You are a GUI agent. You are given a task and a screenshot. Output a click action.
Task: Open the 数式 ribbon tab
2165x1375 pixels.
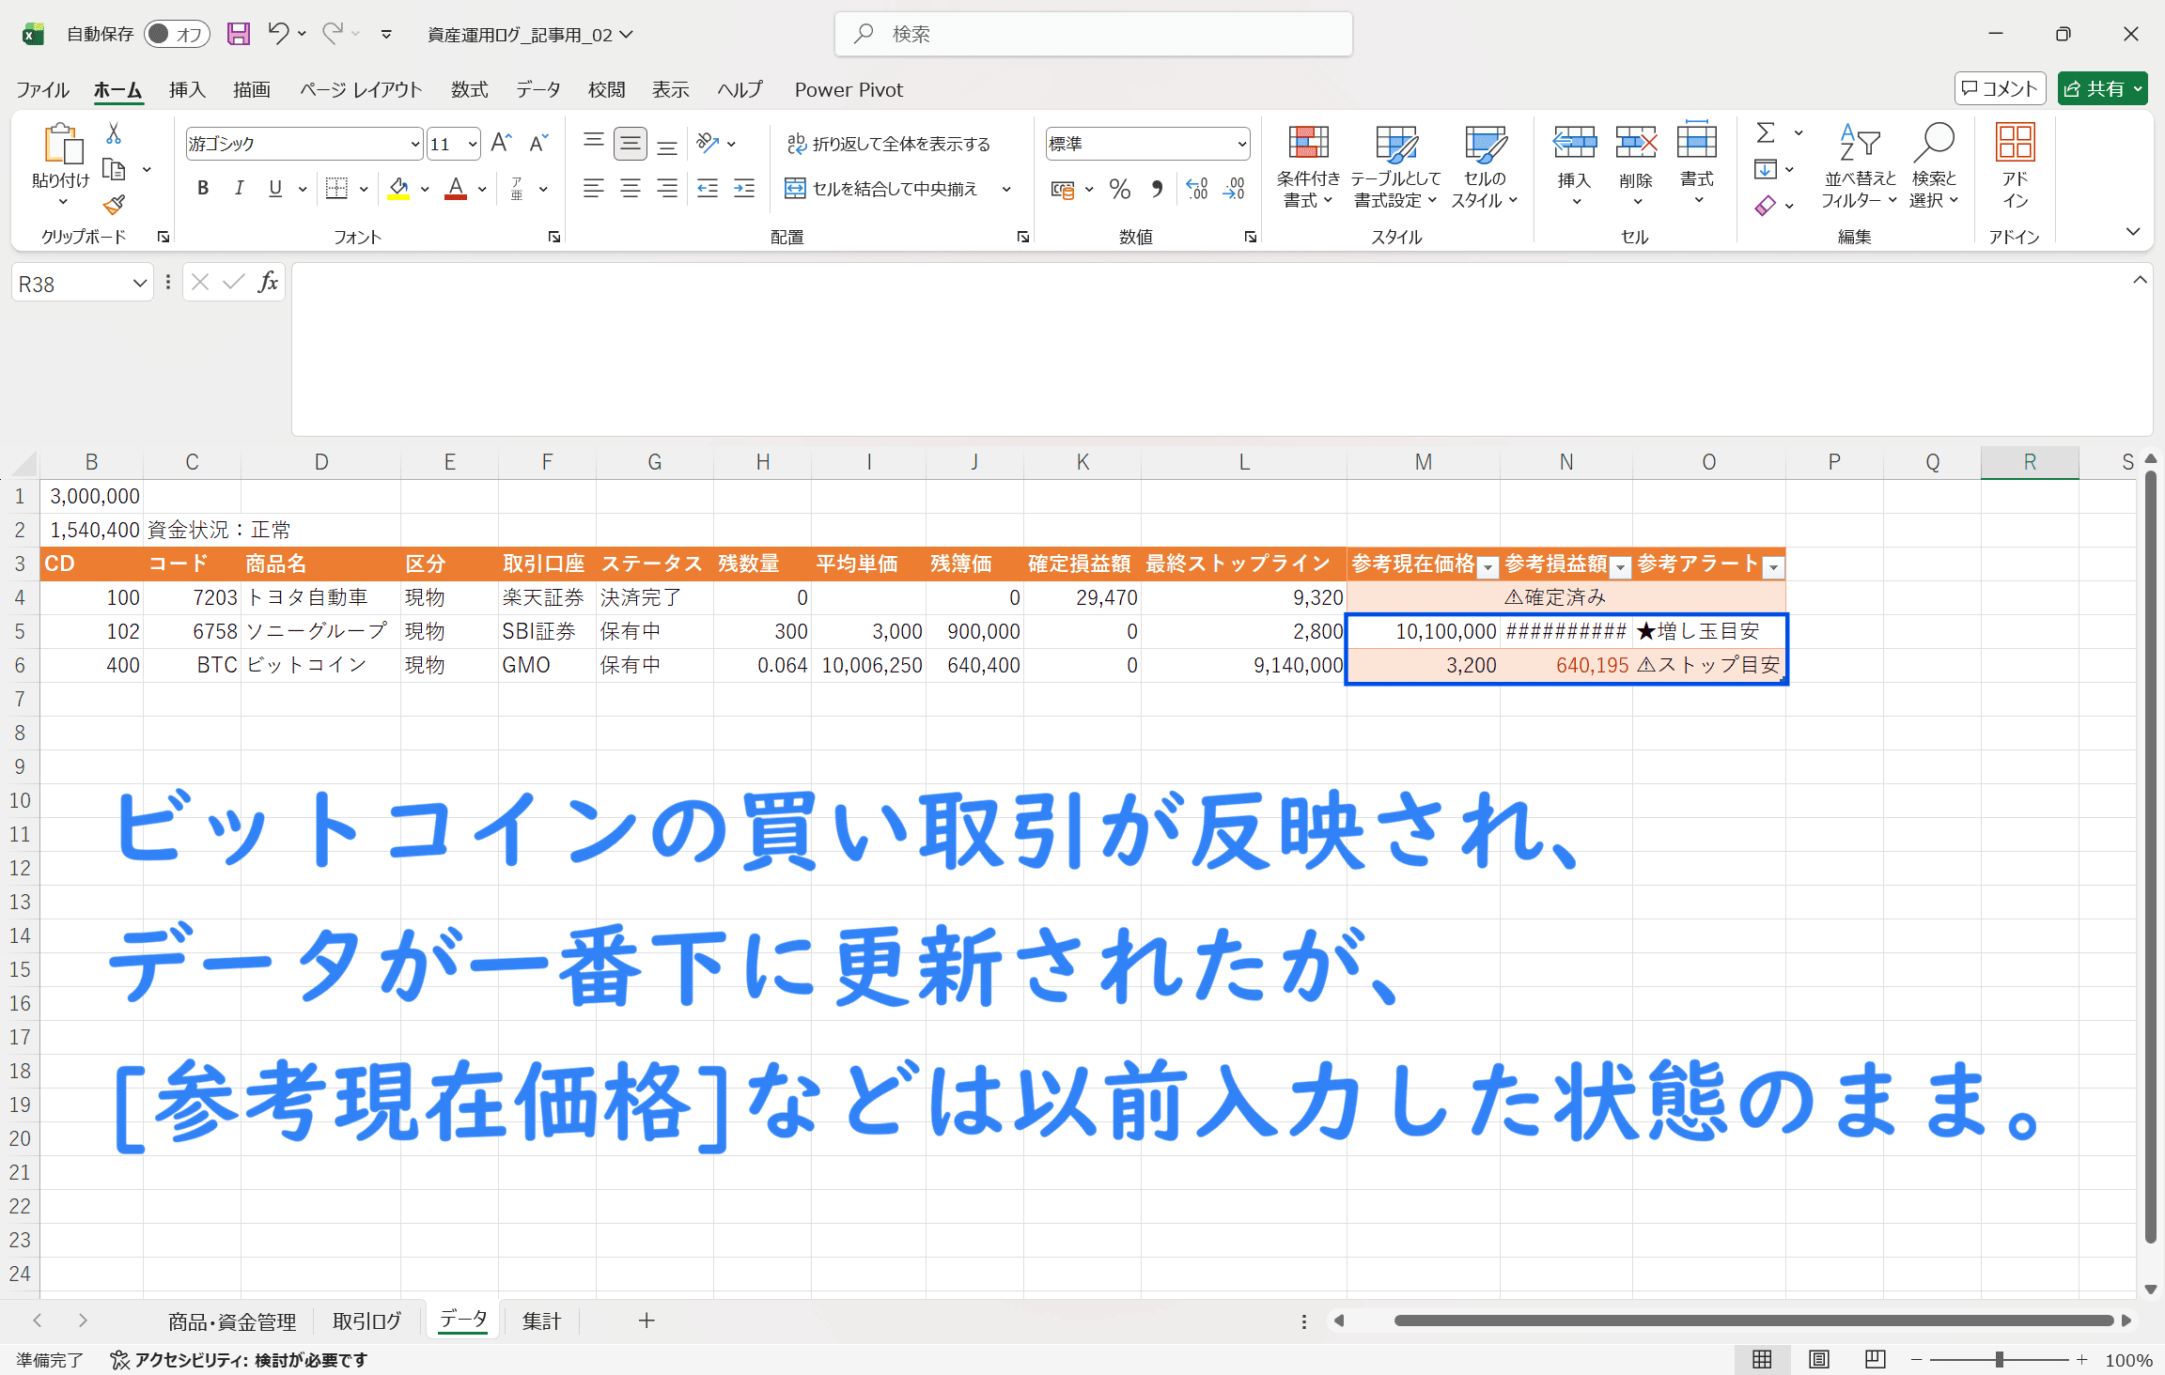click(x=469, y=89)
